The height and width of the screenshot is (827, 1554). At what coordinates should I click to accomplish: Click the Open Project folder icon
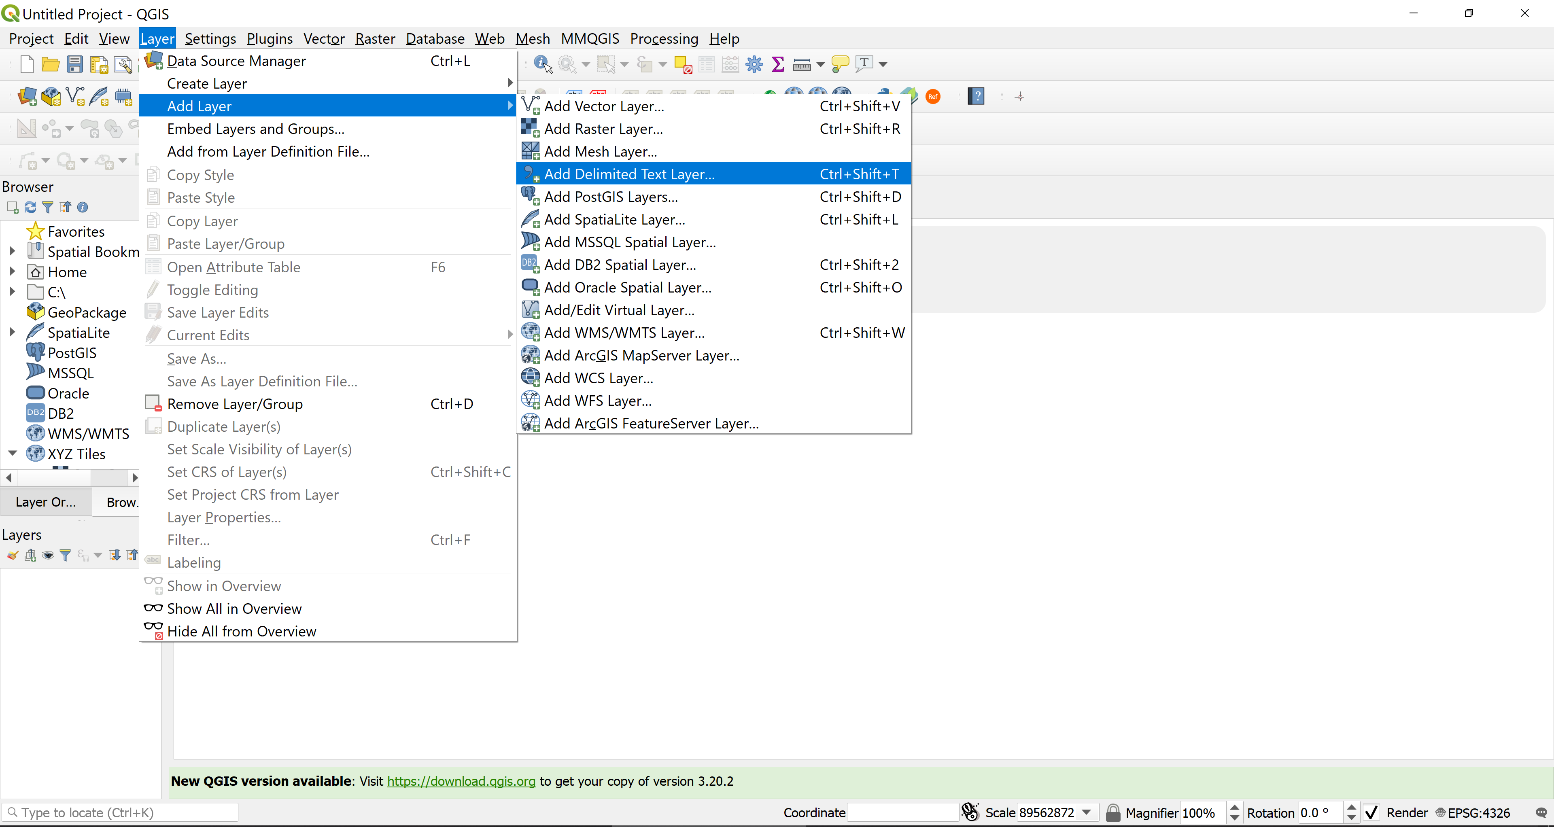(50, 64)
